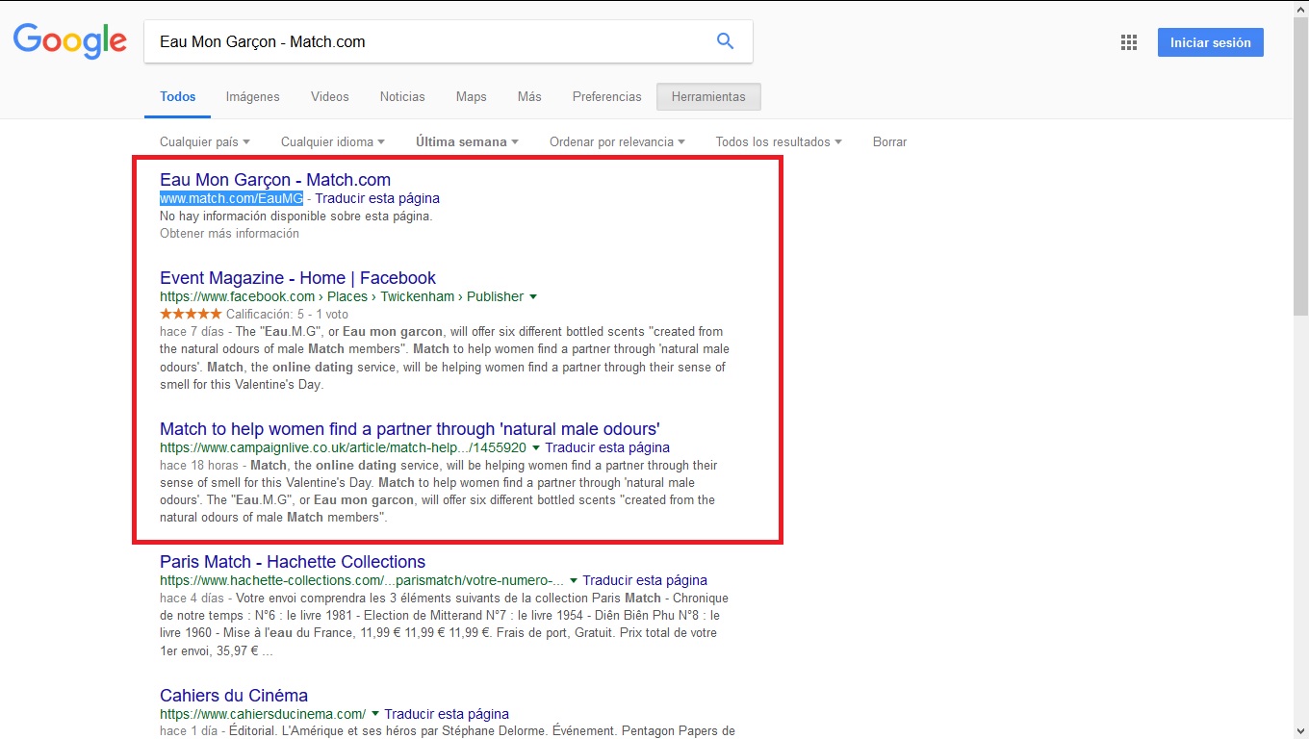
Task: Expand the Cualquier país filter
Action: pos(205,141)
